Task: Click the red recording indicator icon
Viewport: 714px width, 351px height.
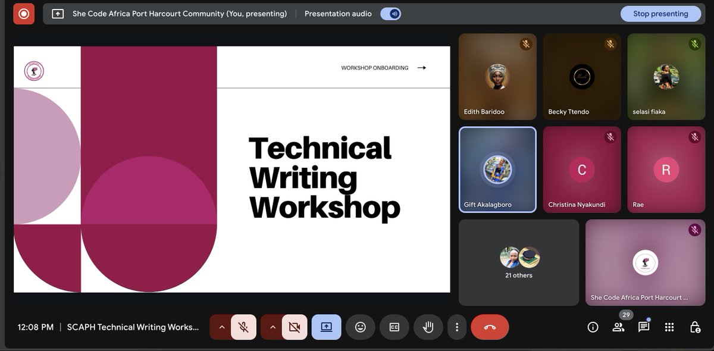Action: [x=24, y=14]
